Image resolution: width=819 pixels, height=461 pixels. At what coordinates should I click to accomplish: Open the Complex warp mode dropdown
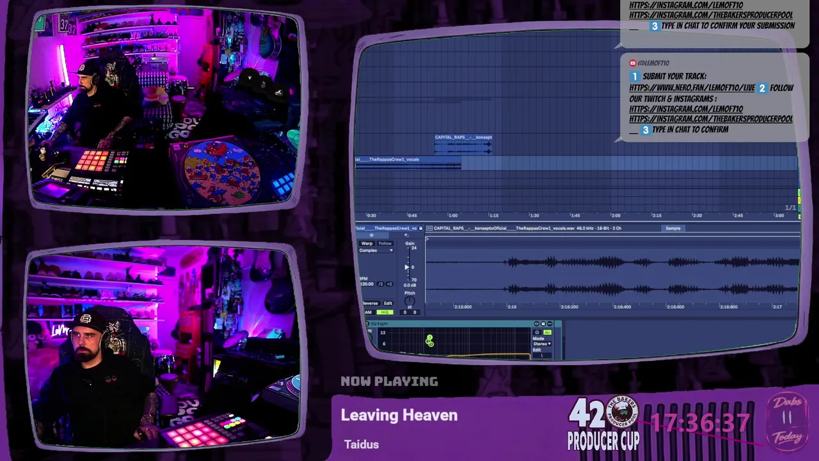coord(376,250)
